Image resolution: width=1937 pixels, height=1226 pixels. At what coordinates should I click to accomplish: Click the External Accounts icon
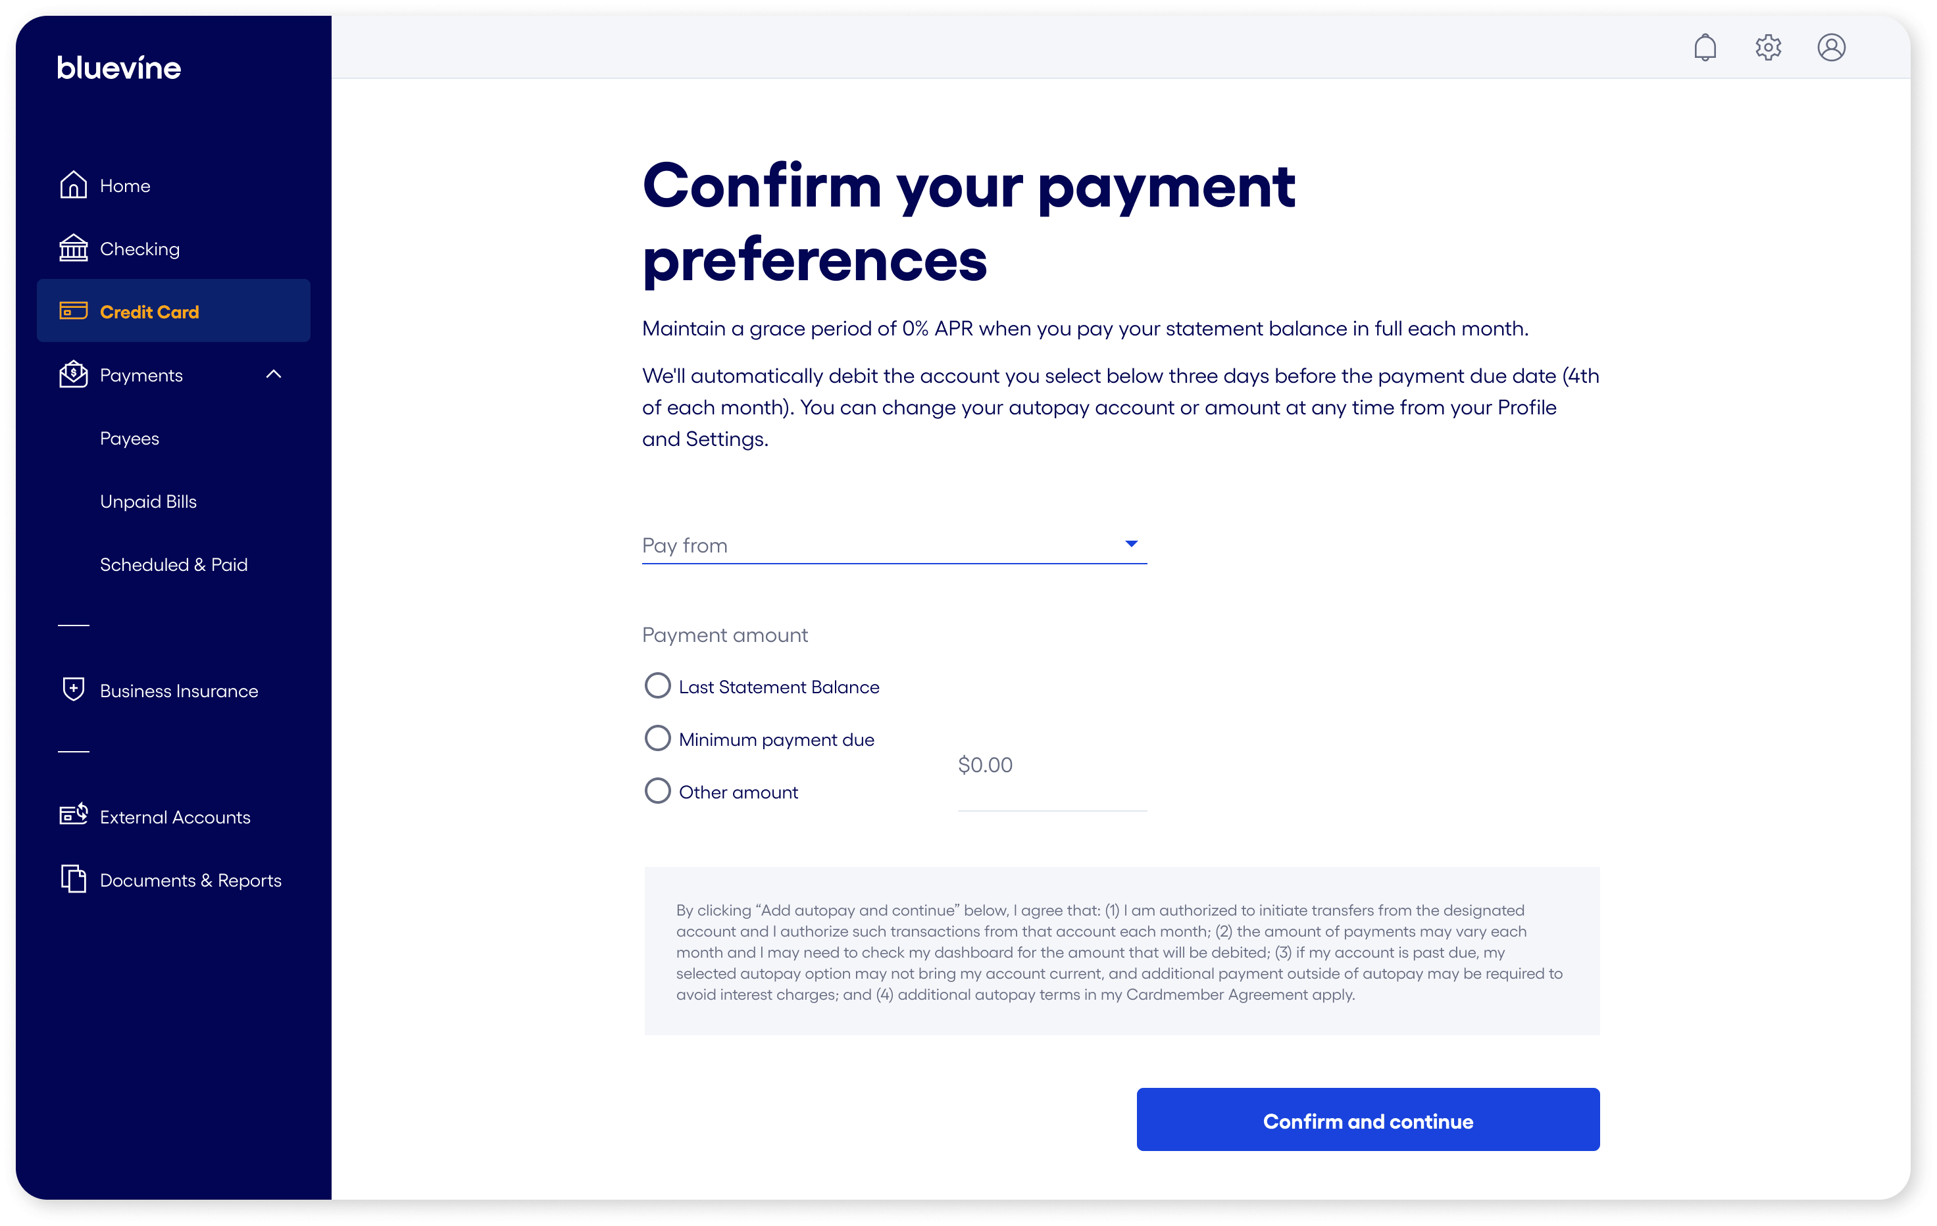pyautogui.click(x=73, y=815)
